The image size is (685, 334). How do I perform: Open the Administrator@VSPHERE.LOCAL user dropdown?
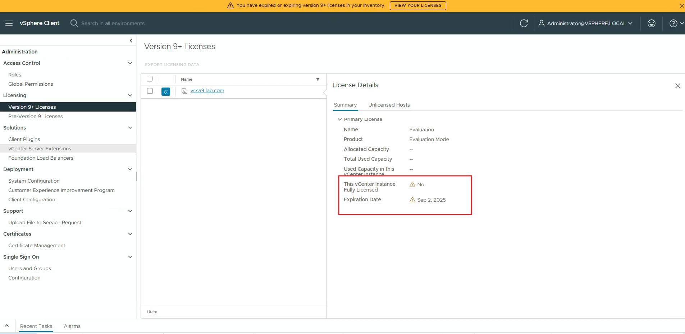(x=586, y=23)
